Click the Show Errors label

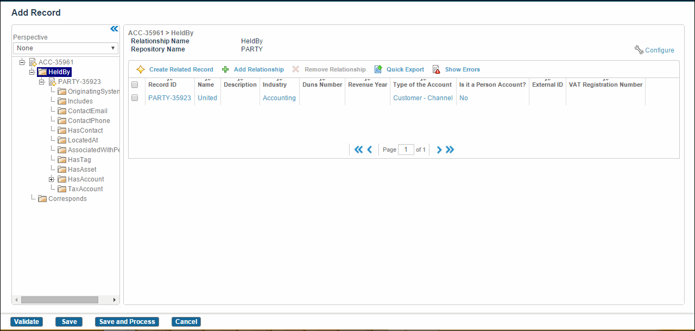[x=463, y=69]
